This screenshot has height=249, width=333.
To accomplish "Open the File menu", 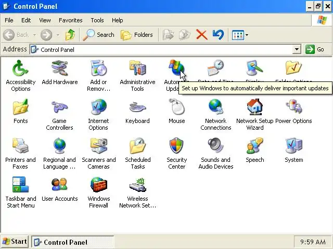I will point(9,20).
